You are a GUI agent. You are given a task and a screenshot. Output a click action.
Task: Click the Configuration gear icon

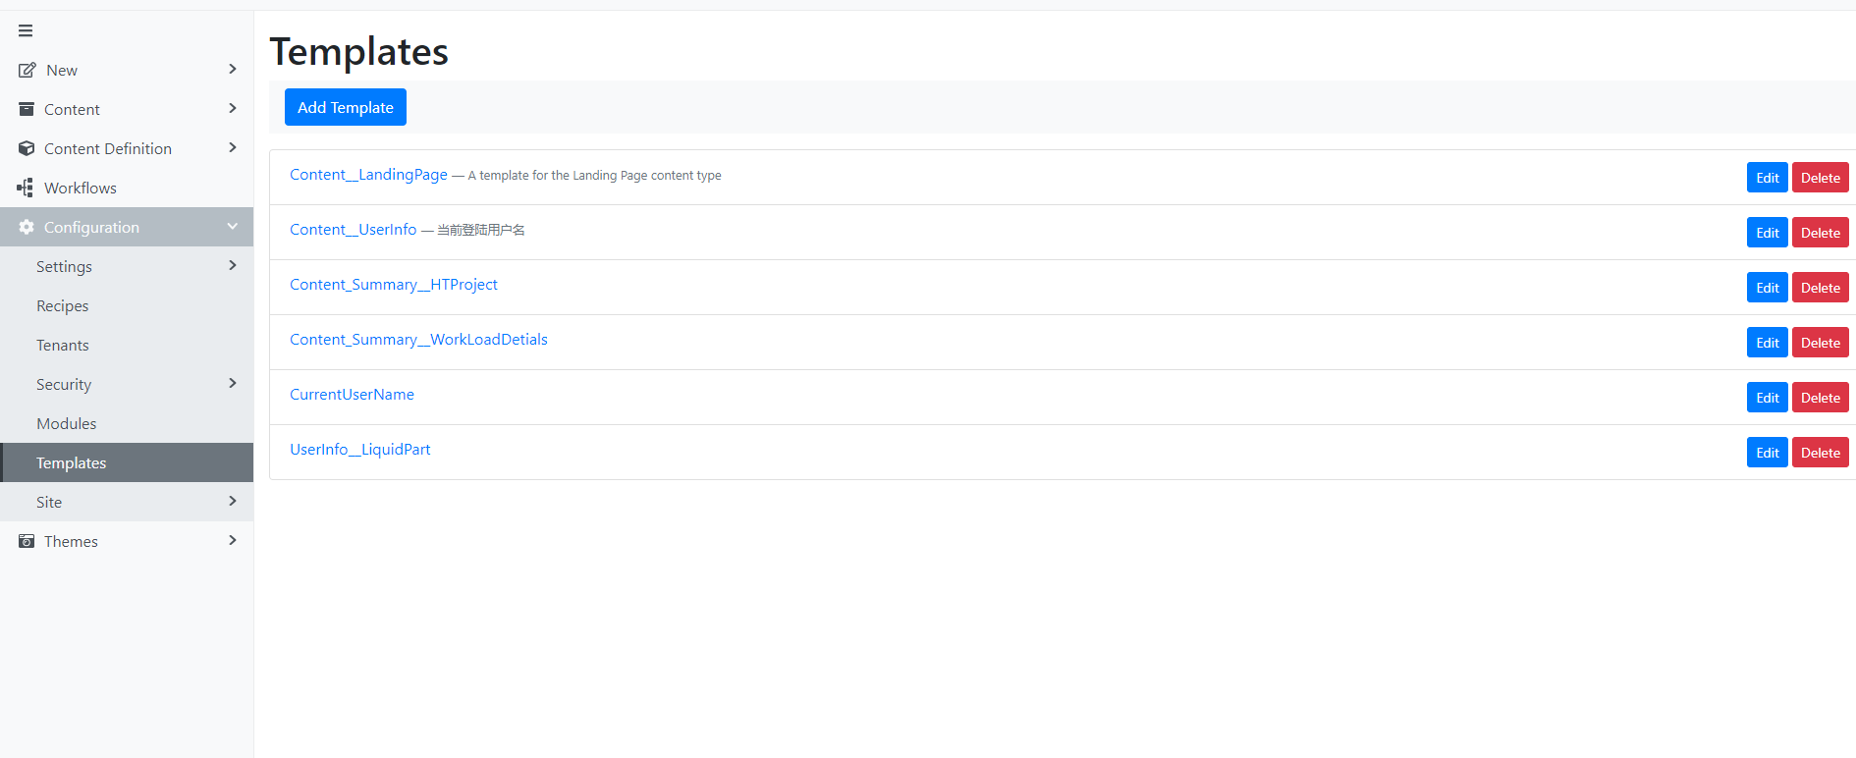(x=27, y=227)
